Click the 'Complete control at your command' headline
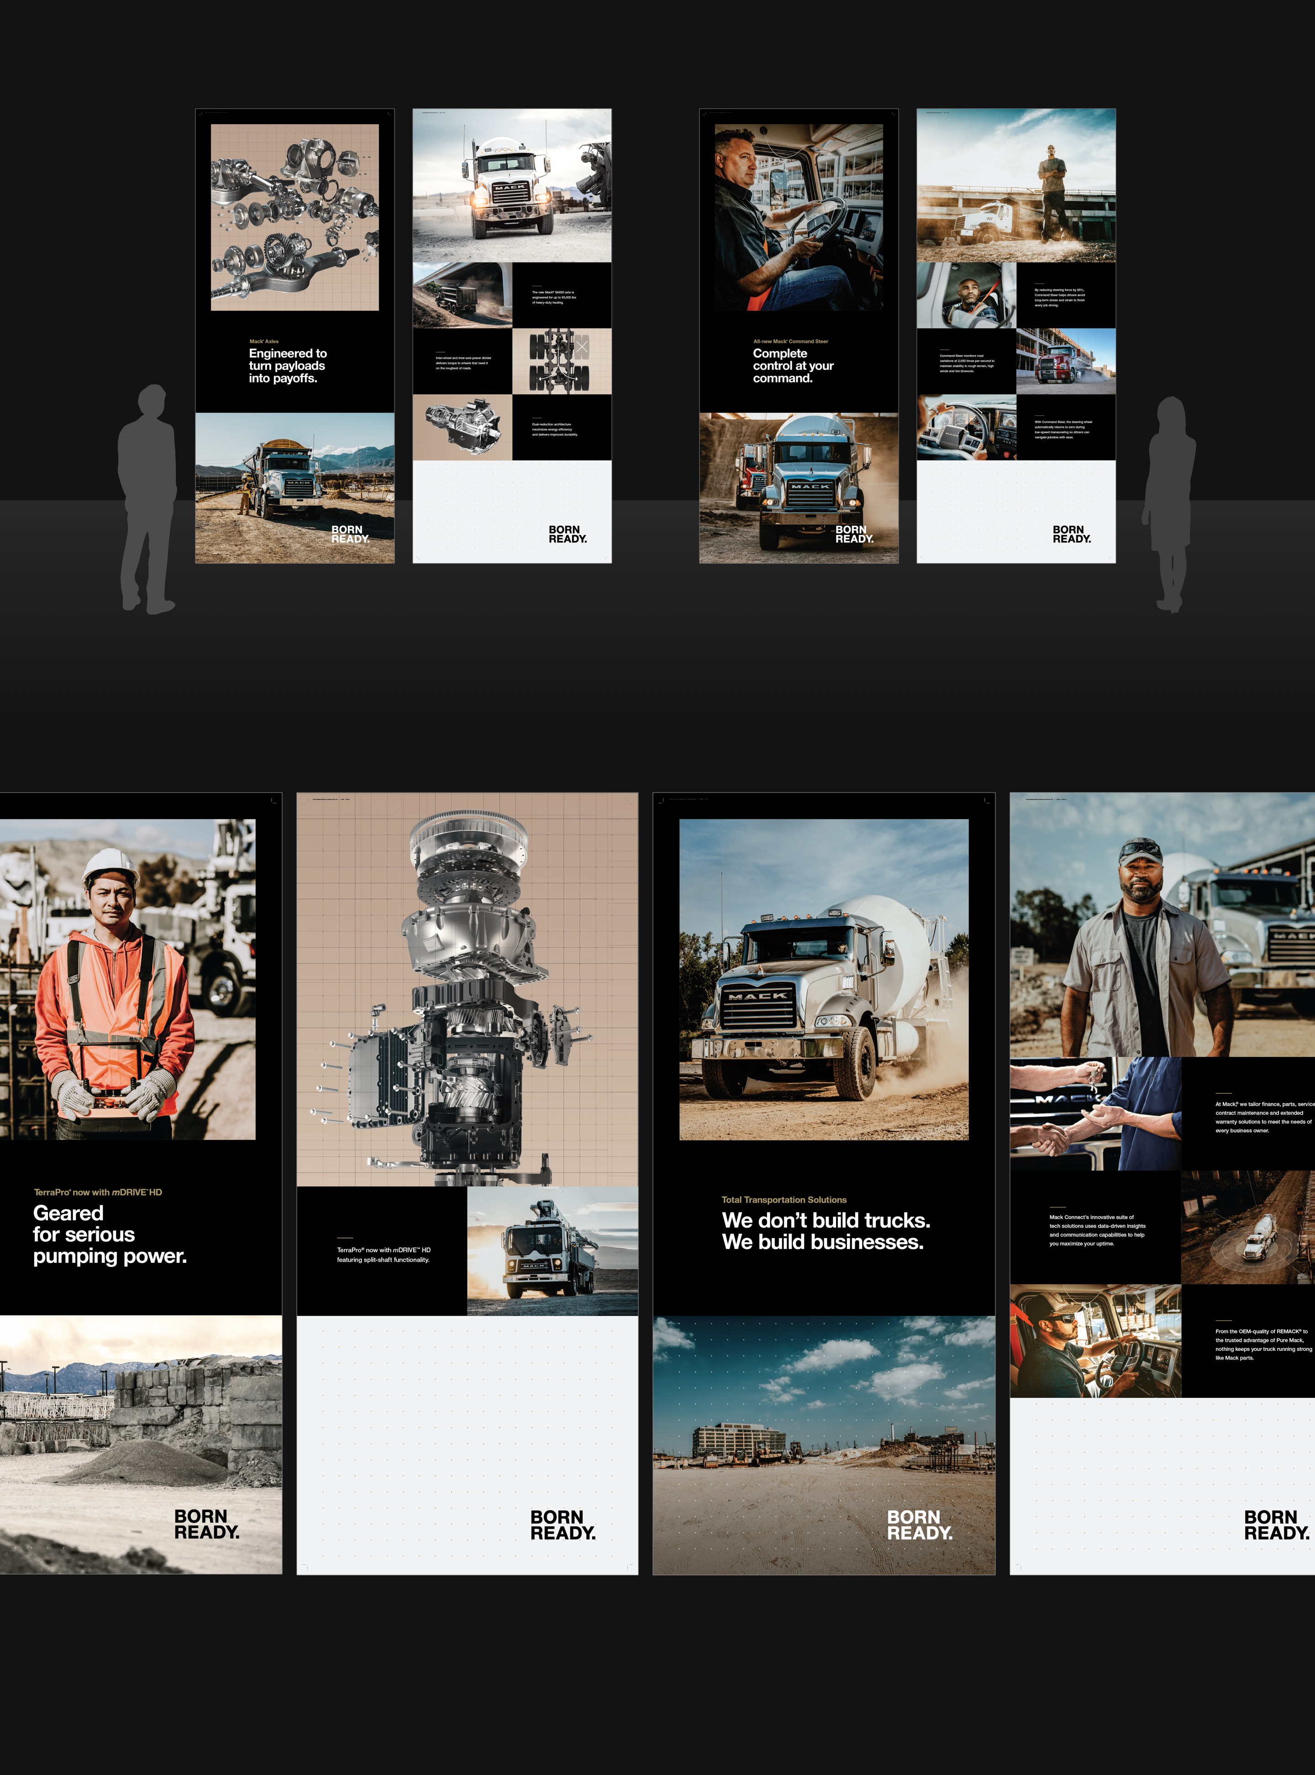The height and width of the screenshot is (1775, 1315). point(793,365)
